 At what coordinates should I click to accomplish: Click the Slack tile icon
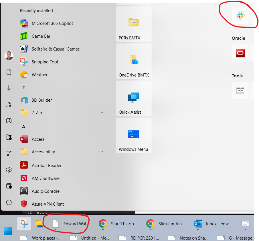(x=240, y=15)
